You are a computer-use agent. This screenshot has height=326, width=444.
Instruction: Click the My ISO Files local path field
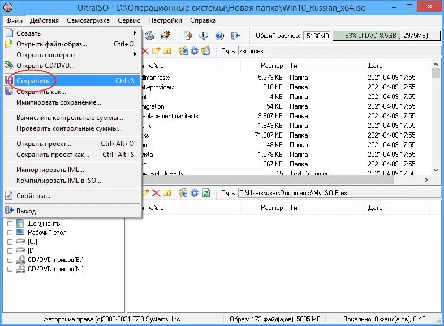click(x=340, y=193)
